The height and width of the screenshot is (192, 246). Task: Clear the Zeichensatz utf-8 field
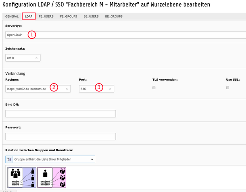[36, 58]
